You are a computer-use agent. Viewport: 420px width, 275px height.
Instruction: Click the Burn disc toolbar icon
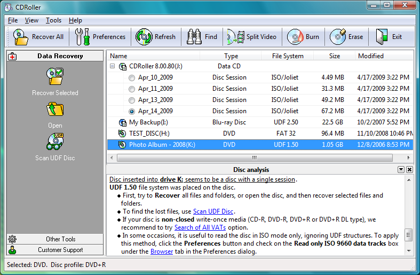(295, 37)
